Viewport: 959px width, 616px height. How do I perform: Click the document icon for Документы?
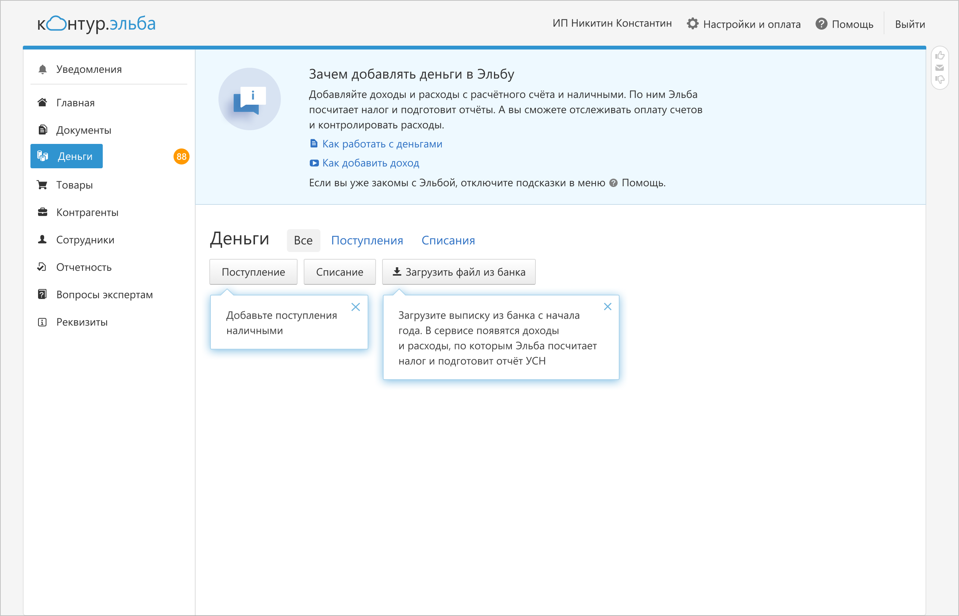click(42, 129)
